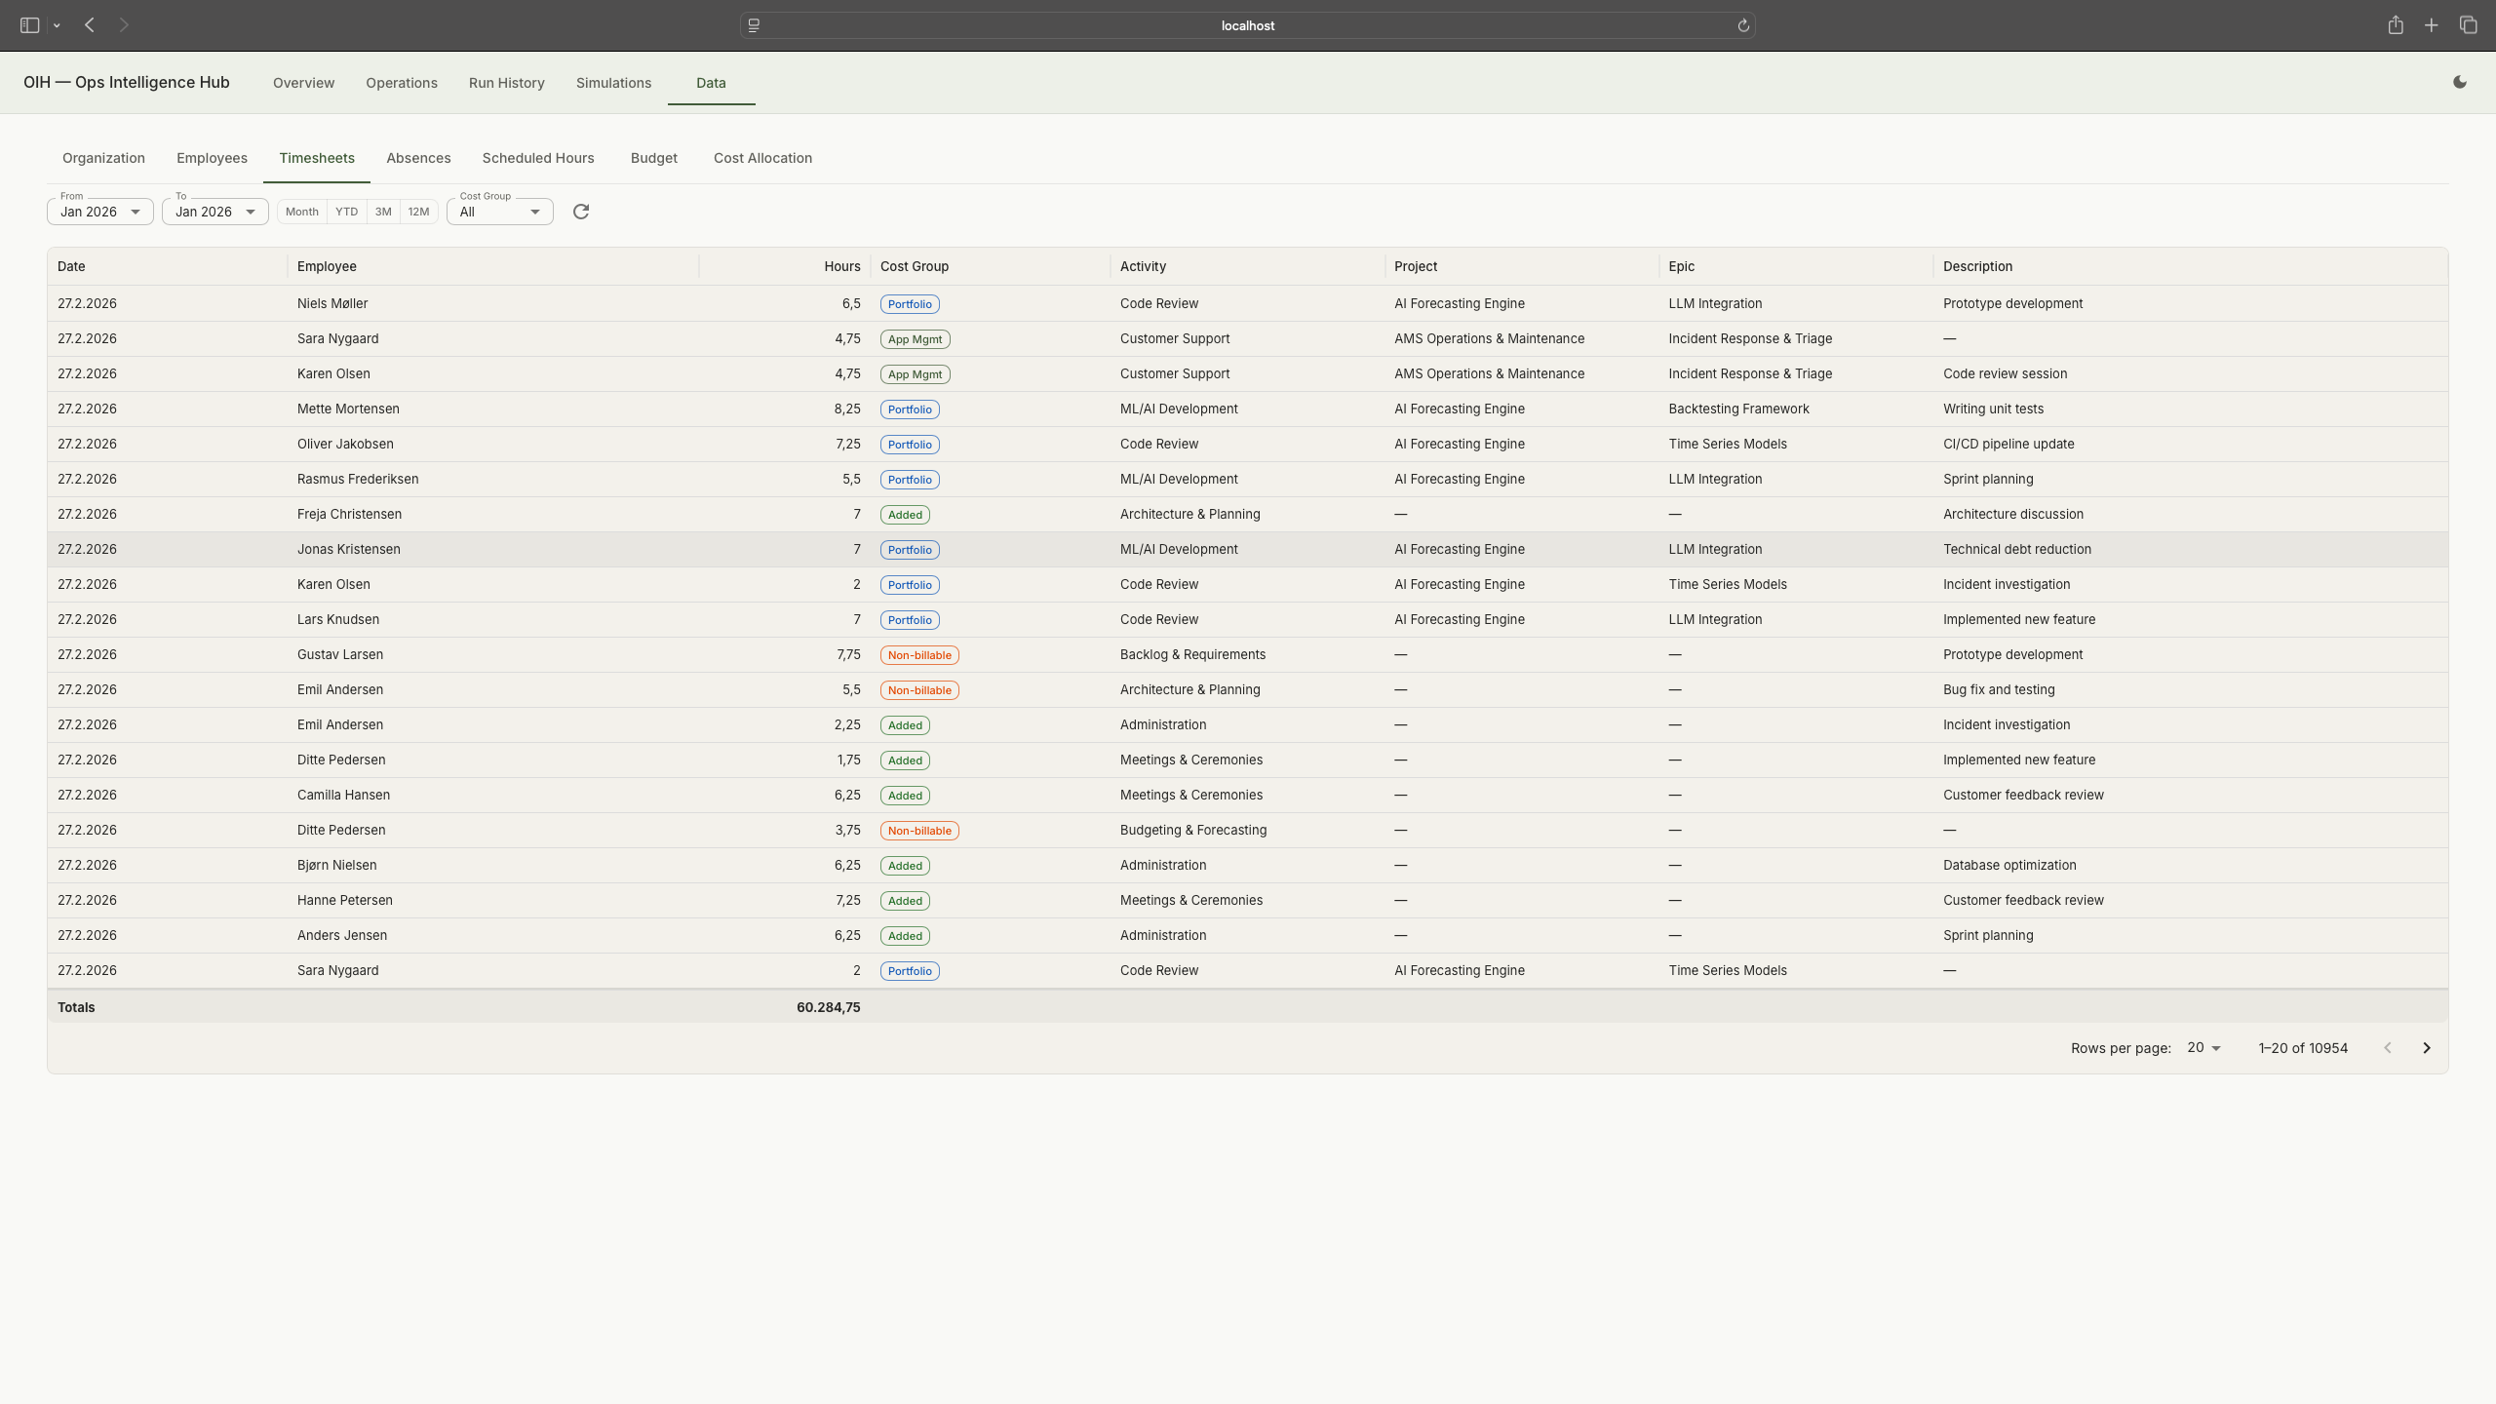Open the Cost Group filter dropdown
The width and height of the screenshot is (2496, 1404).
coord(498,212)
